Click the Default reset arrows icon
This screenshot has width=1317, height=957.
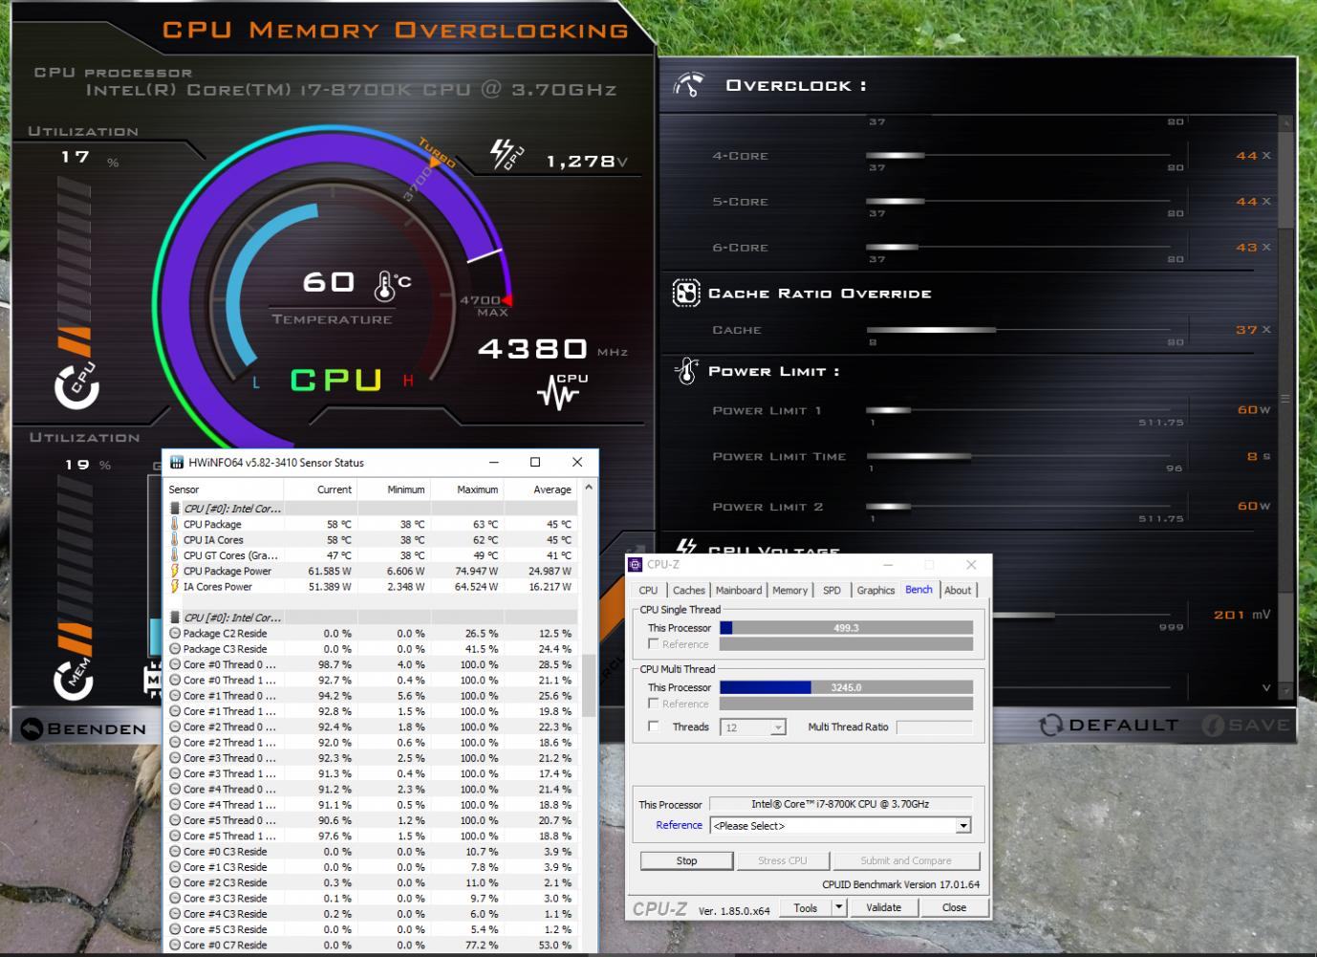pyautogui.click(x=1050, y=725)
